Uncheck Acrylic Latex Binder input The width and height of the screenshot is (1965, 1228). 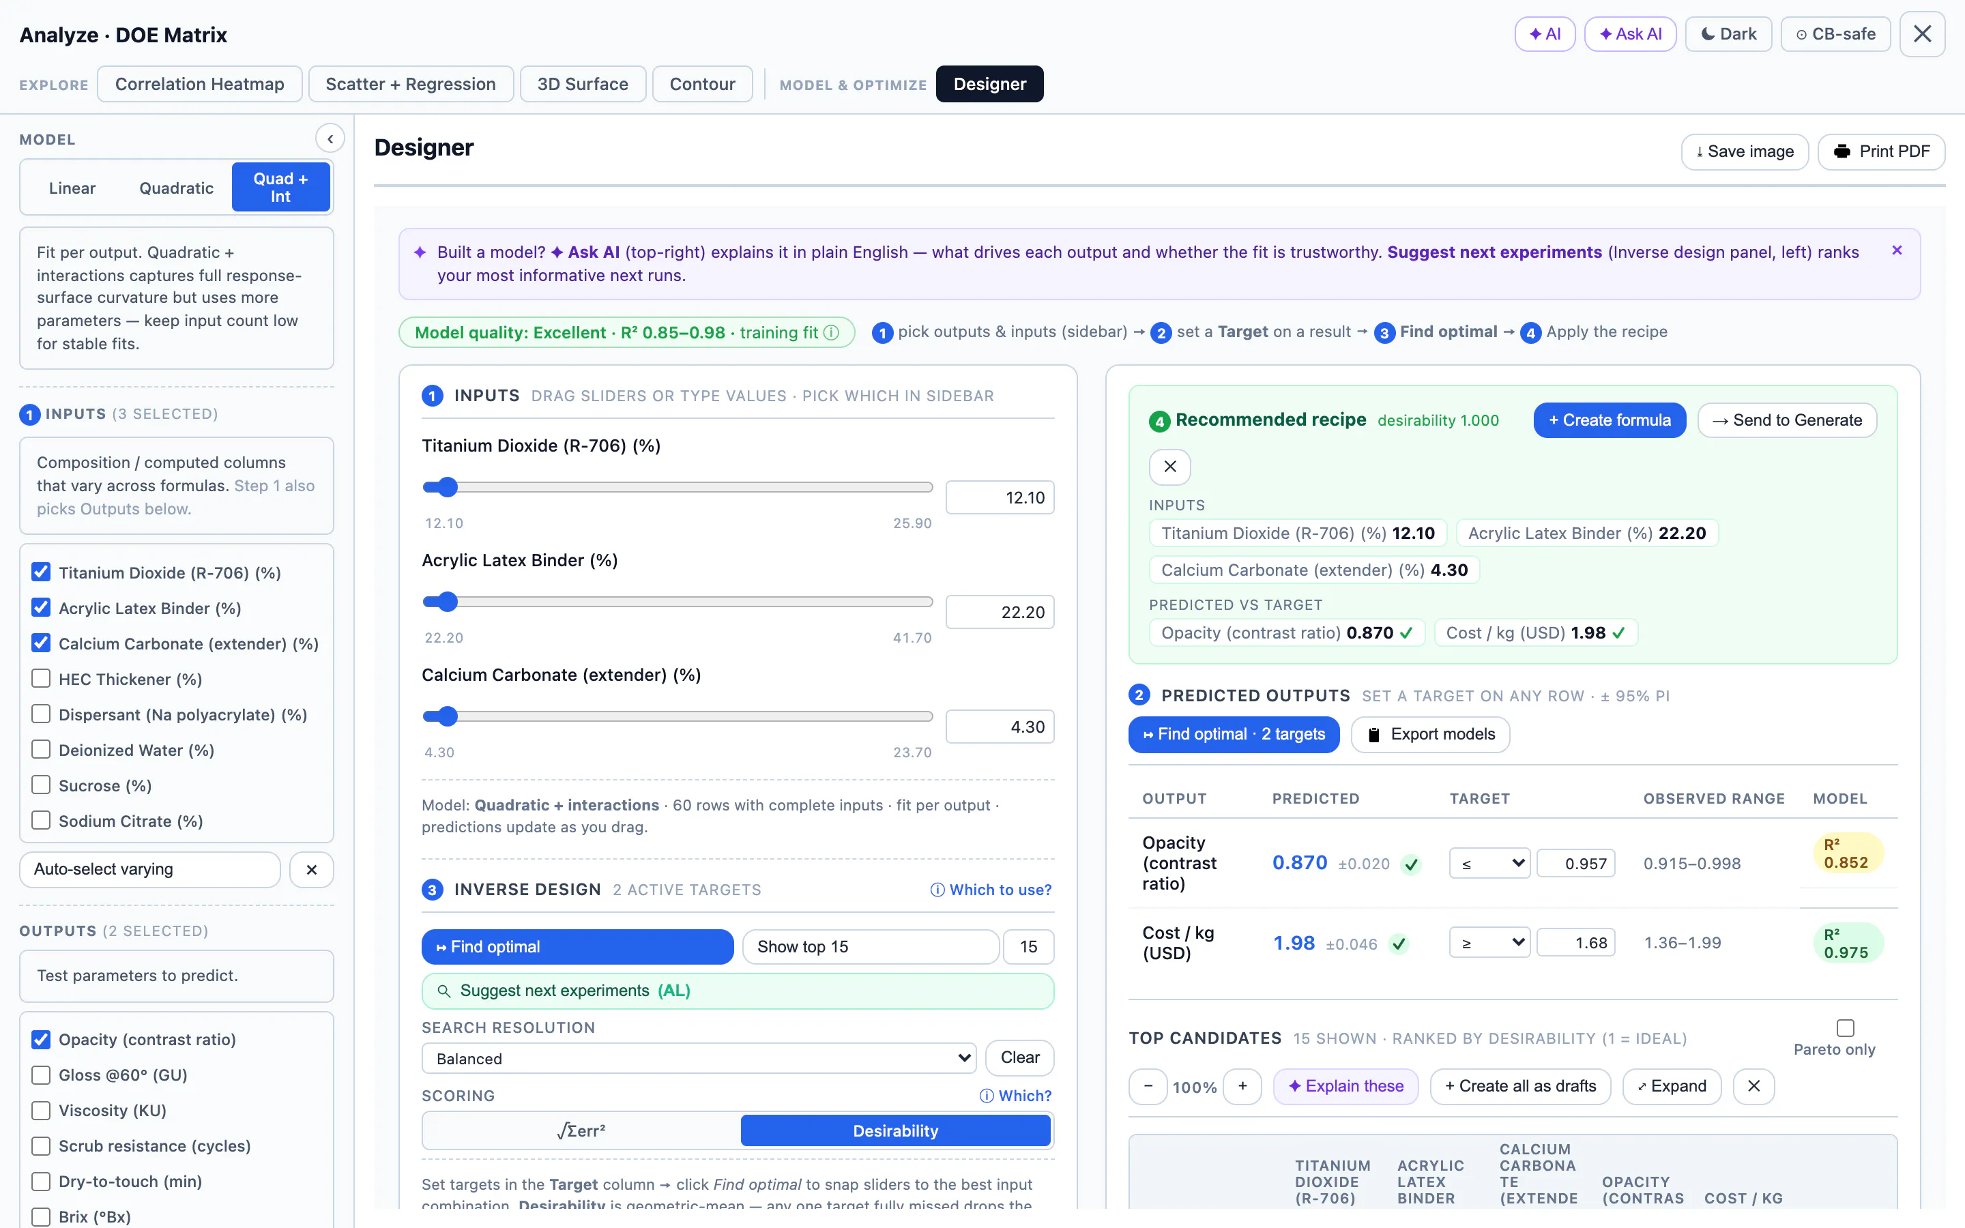tap(41, 607)
